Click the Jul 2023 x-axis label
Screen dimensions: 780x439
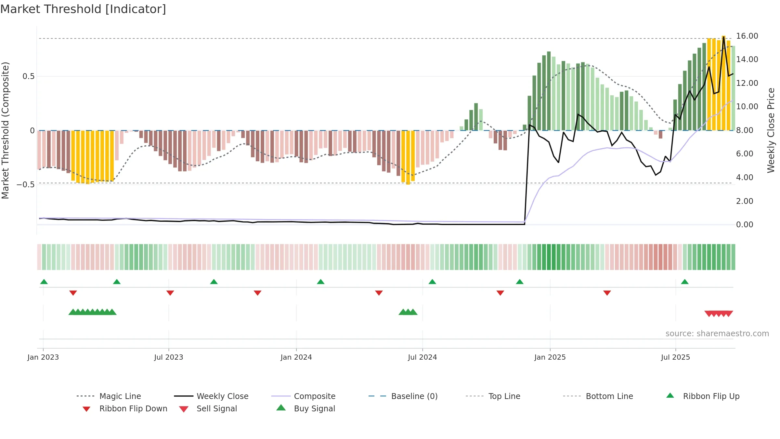tap(169, 357)
